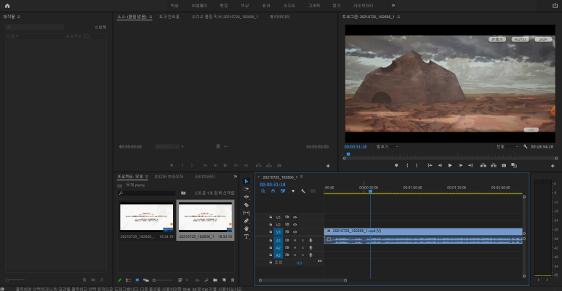Select the second 20210725_182656_1 thumbnail
This screenshot has height=291, width=562.
tap(205, 220)
